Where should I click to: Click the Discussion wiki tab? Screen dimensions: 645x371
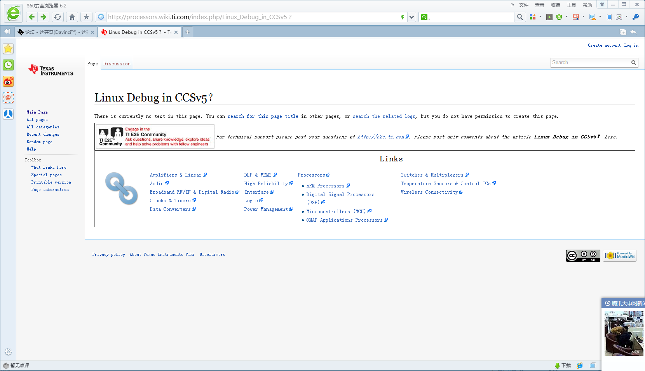[x=117, y=64]
